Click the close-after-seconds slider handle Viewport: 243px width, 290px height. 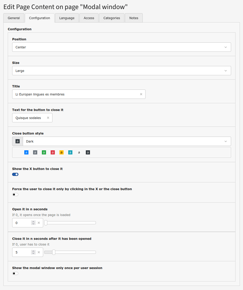point(54,252)
